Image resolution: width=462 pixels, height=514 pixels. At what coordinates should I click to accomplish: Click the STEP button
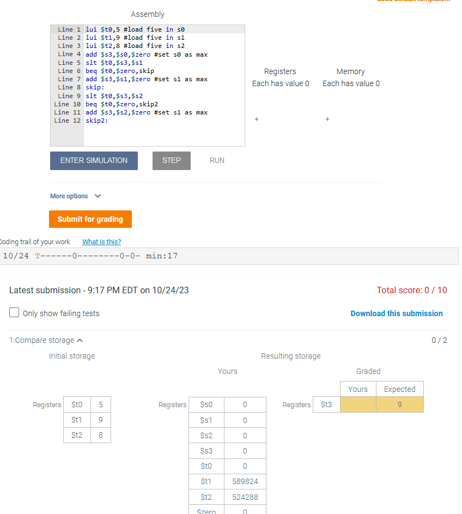(x=171, y=160)
